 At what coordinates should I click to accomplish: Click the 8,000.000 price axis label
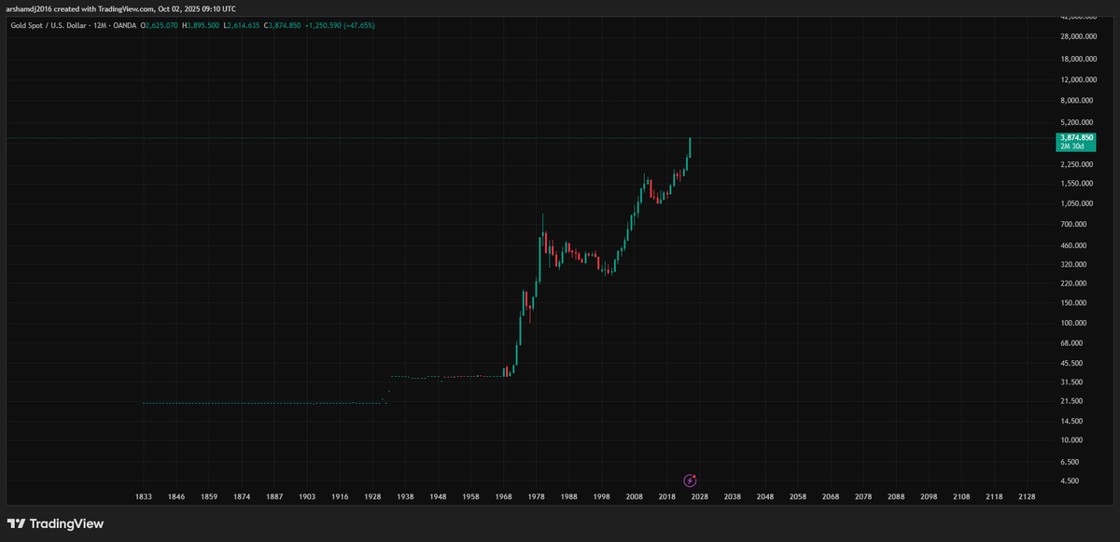pos(1076,101)
